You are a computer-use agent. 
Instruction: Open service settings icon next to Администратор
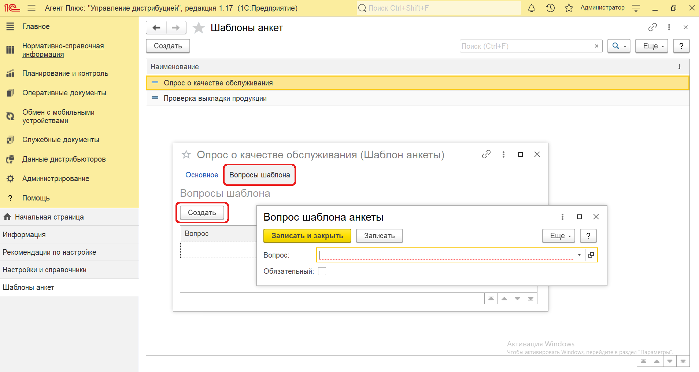pos(636,8)
